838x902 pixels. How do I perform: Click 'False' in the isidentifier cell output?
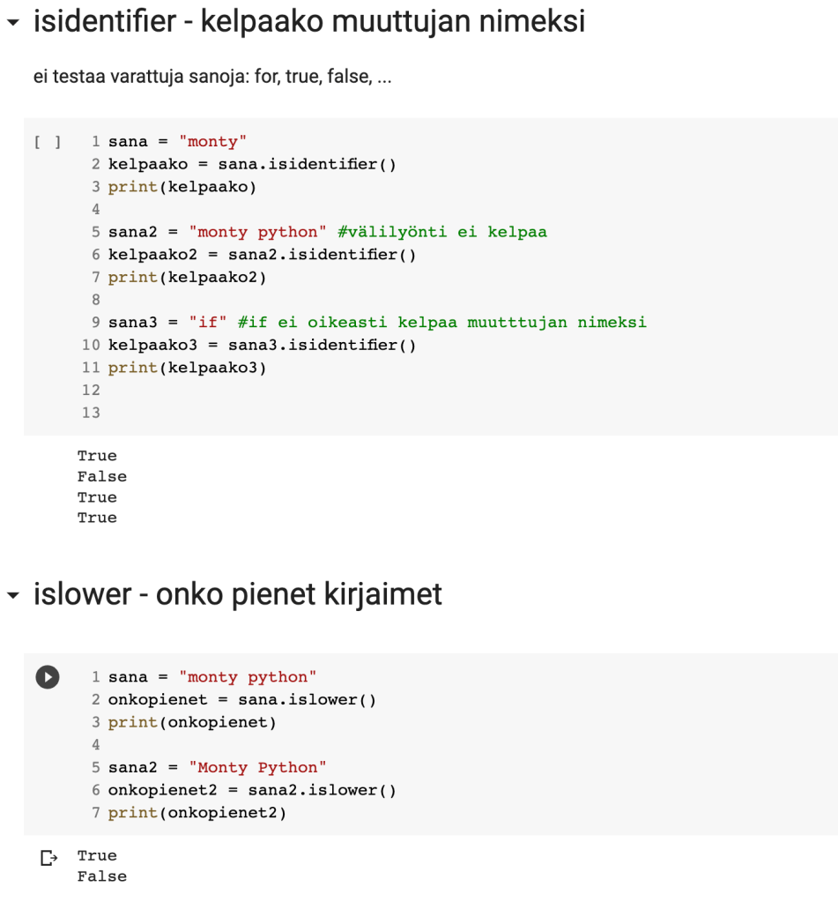(x=102, y=476)
